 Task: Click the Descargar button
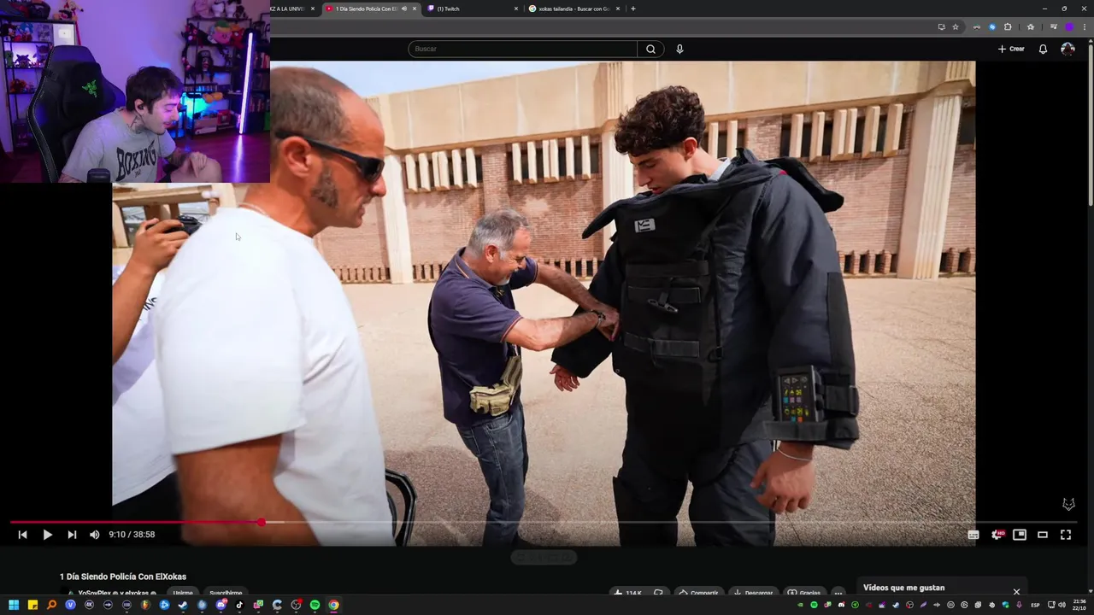pos(753,593)
